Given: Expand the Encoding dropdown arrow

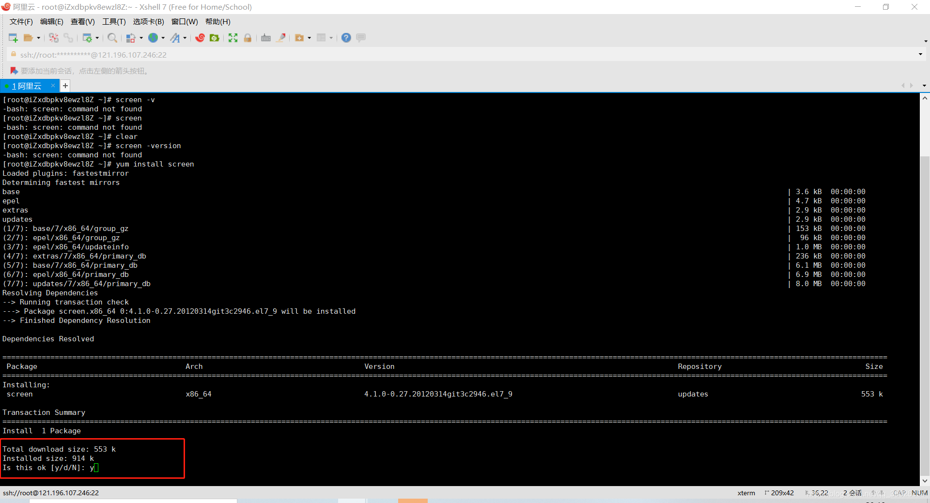Looking at the screenshot, I should coord(163,38).
